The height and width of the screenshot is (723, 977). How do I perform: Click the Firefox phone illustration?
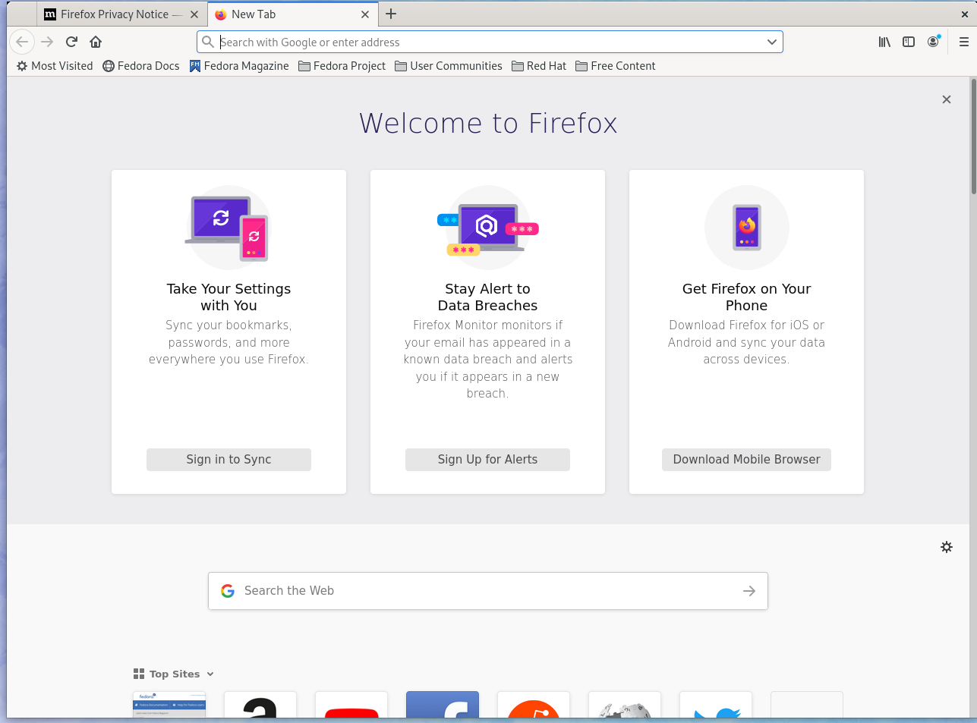pyautogui.click(x=747, y=228)
